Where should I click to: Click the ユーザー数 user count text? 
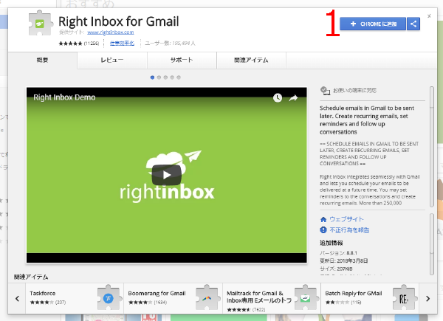pyautogui.click(x=170, y=44)
